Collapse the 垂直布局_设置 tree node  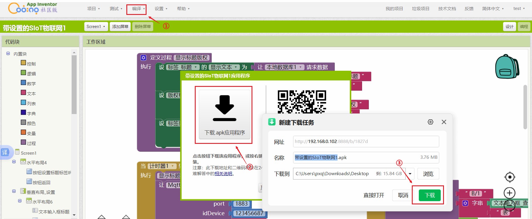tap(14, 191)
